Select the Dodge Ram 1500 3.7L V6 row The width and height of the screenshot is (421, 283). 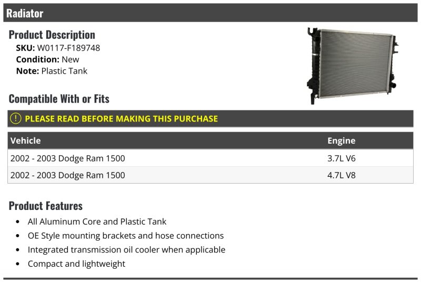click(x=210, y=158)
